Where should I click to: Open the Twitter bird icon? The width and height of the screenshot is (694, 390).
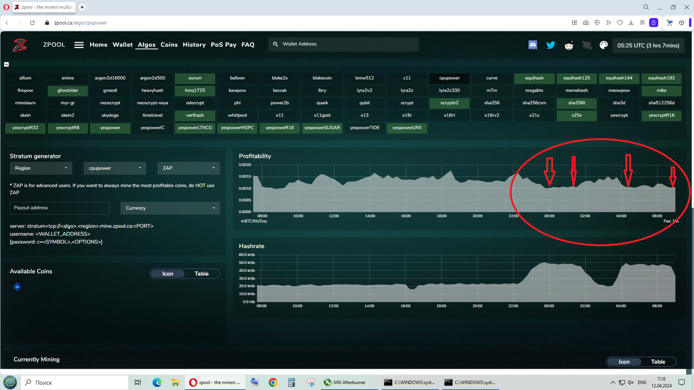[x=551, y=45]
